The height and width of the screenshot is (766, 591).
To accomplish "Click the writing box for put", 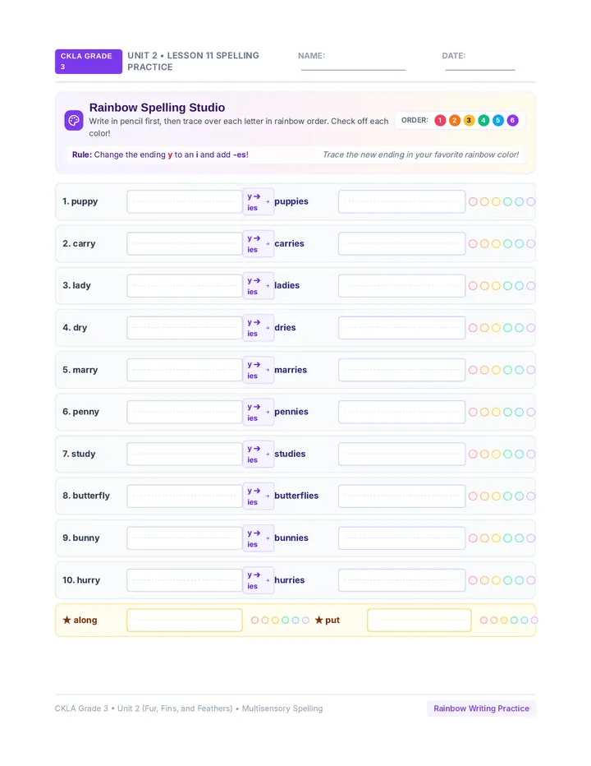I will (419, 620).
